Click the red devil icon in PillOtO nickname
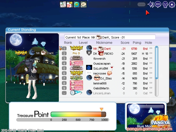Image resolution: width=176 pixels, height=132 pixels. (101, 53)
